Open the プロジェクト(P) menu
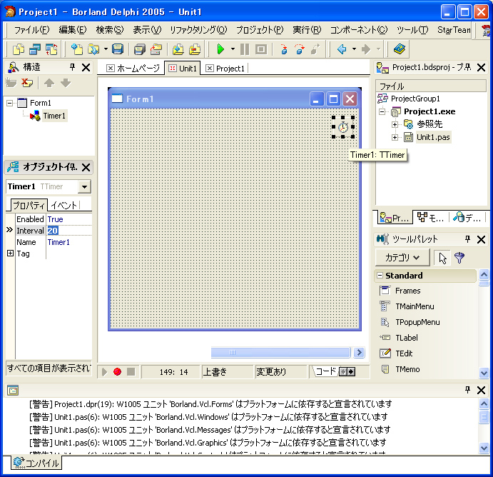This screenshot has width=493, height=477. 260,30
